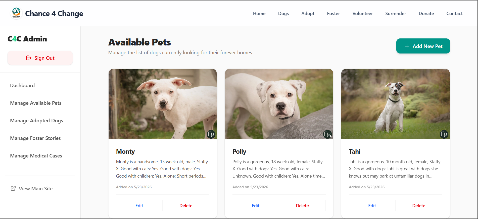Click the LB watermark badge on Monty's photo
The image size is (478, 219).
(x=211, y=134)
